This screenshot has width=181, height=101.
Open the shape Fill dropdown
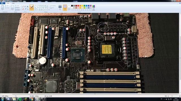click(52, 8)
